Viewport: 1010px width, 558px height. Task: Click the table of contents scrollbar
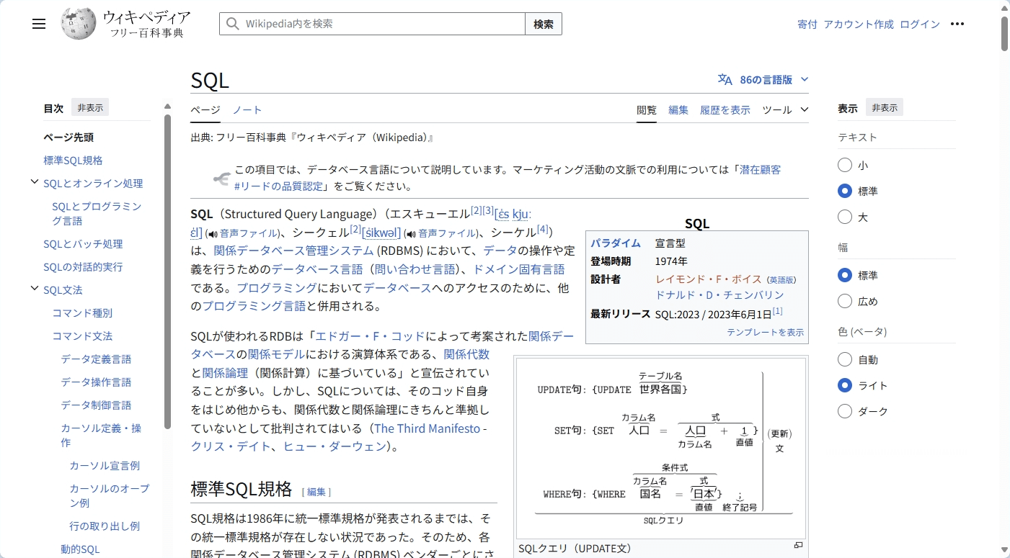(167, 271)
